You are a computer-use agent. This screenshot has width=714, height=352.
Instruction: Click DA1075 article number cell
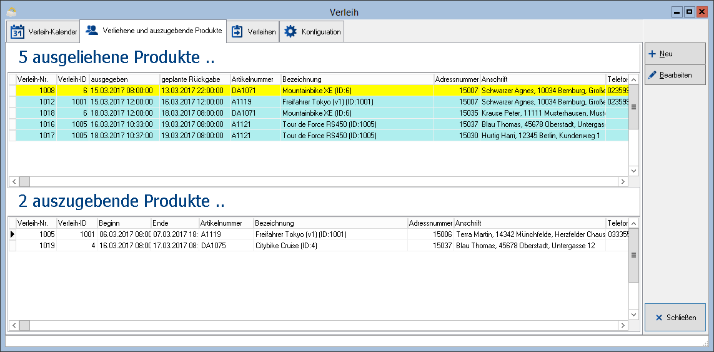coord(226,246)
